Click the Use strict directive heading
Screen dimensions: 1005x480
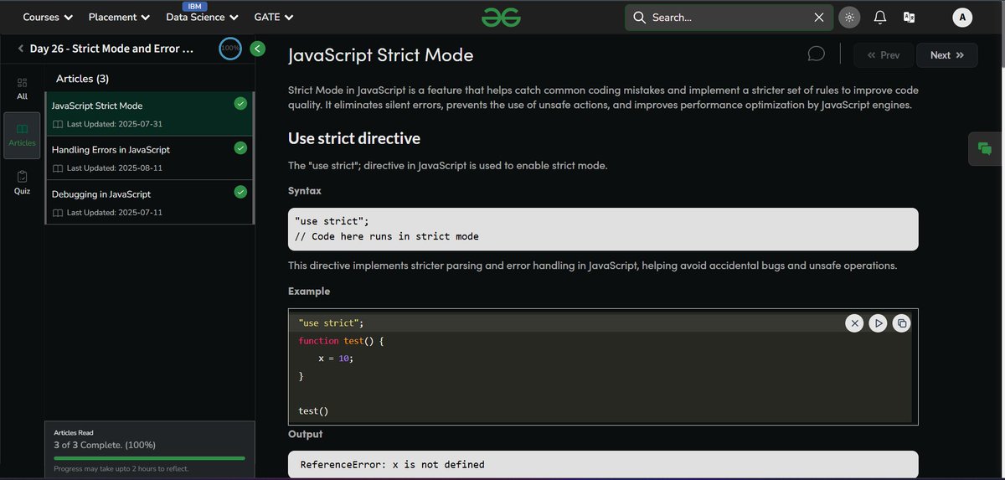click(x=354, y=138)
